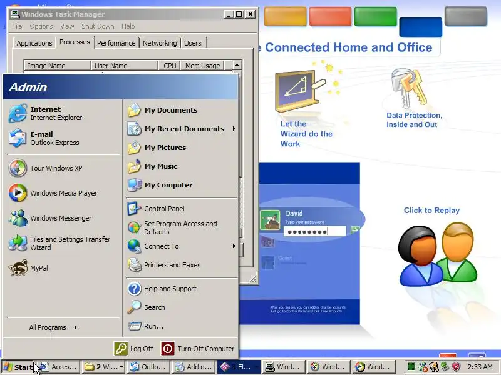Open the File menu in Task Manager

pyautogui.click(x=17, y=26)
